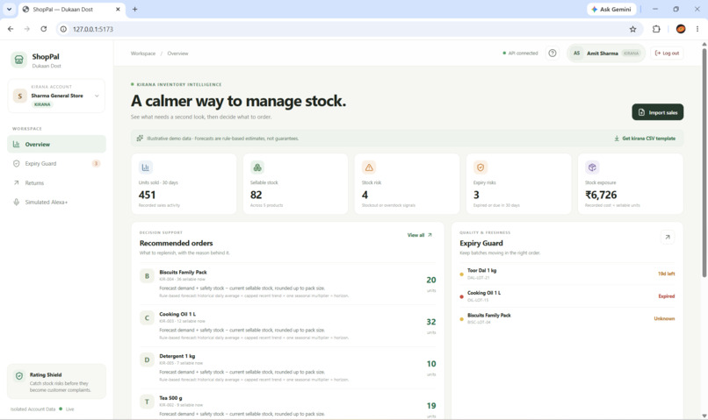The width and height of the screenshot is (708, 420).
Task: Click the Log out button
Action: (667, 53)
